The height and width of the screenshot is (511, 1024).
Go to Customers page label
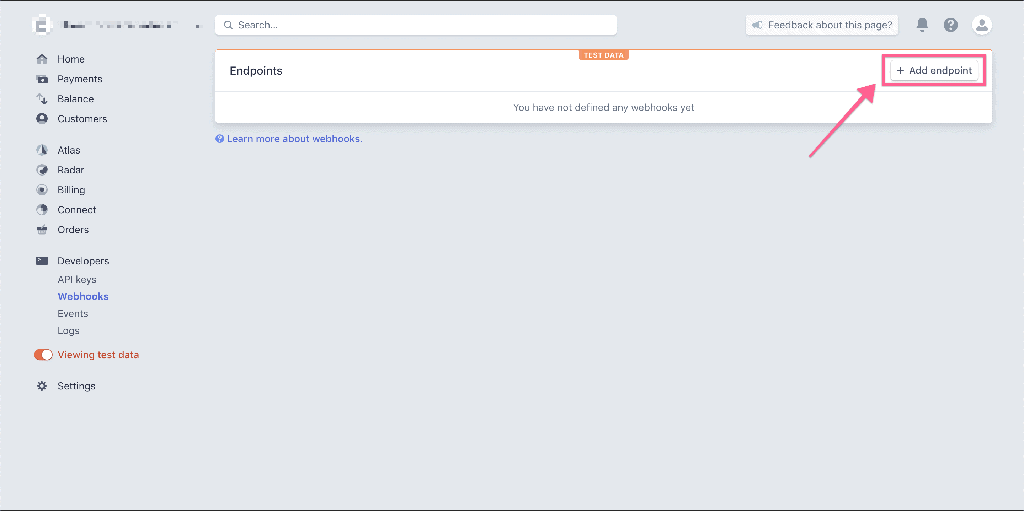pos(82,119)
